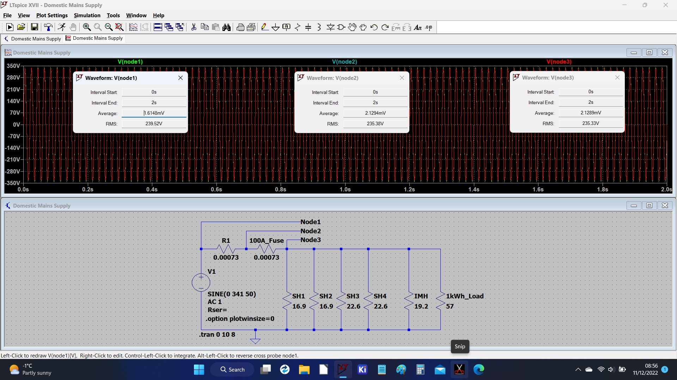The height and width of the screenshot is (380, 677).
Task: Open the Help menu
Action: pyautogui.click(x=158, y=15)
